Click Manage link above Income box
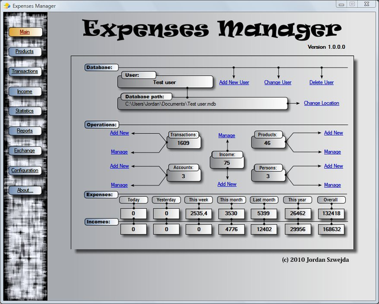This screenshot has width=379, height=304. point(226,136)
